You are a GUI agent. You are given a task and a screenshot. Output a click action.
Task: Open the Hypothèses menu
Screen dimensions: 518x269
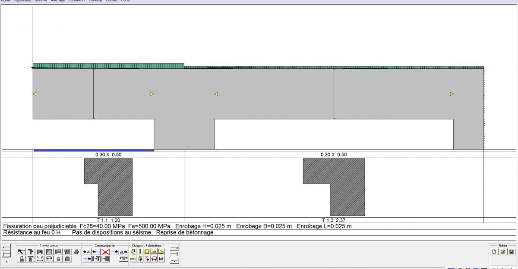[x=23, y=1]
